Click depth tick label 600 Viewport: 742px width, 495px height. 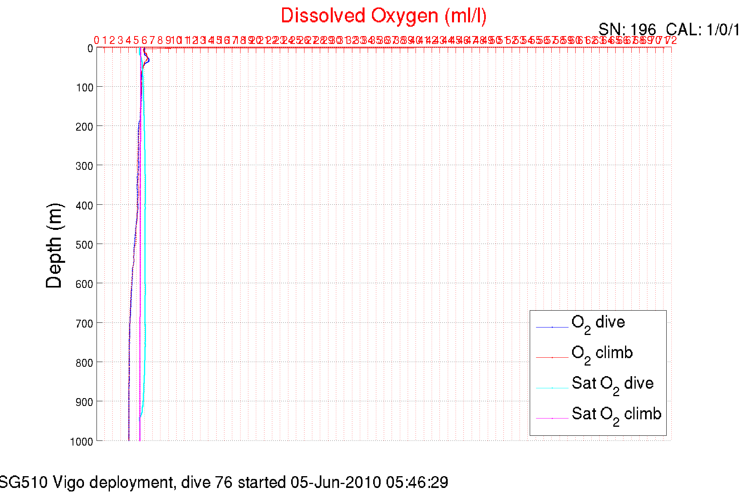point(85,284)
